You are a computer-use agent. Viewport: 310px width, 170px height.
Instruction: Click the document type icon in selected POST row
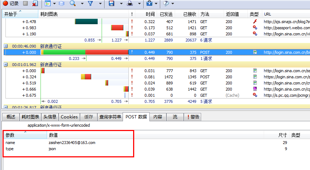coord(255,52)
